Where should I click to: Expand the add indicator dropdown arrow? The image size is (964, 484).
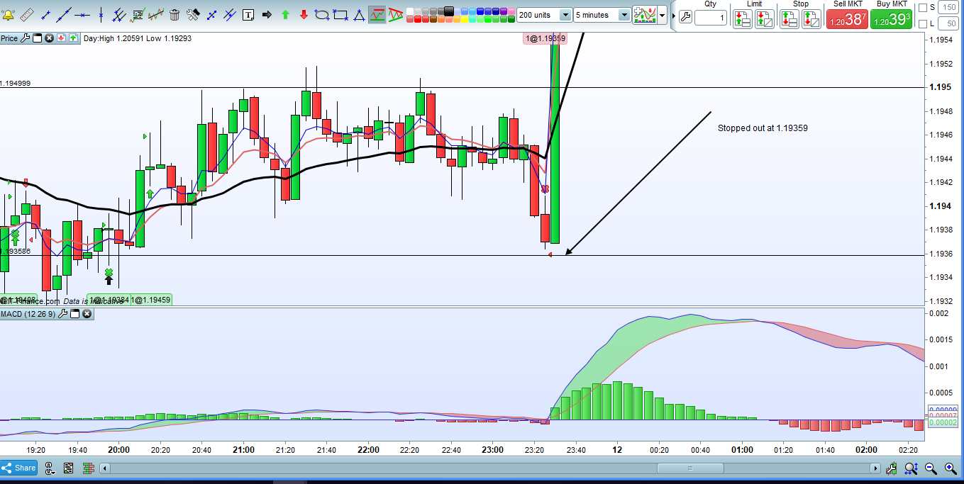663,15
